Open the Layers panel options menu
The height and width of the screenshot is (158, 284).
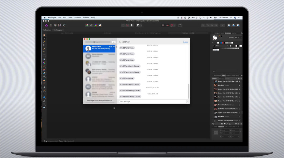pyautogui.click(x=241, y=75)
